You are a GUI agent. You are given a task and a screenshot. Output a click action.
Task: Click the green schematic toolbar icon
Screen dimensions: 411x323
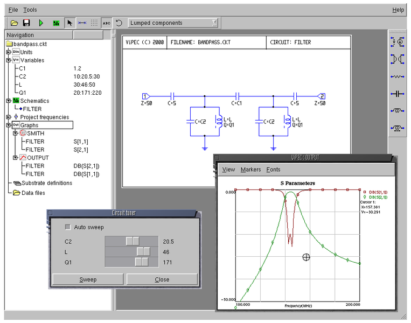coord(56,23)
